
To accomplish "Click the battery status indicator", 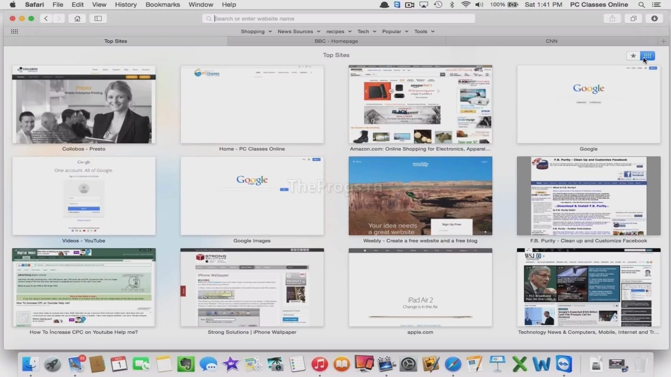I will pos(504,5).
